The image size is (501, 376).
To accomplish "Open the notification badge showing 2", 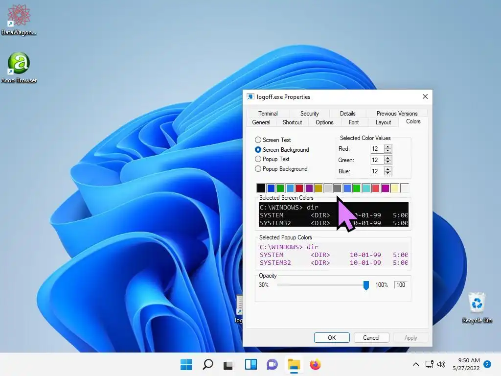I will tap(487, 364).
